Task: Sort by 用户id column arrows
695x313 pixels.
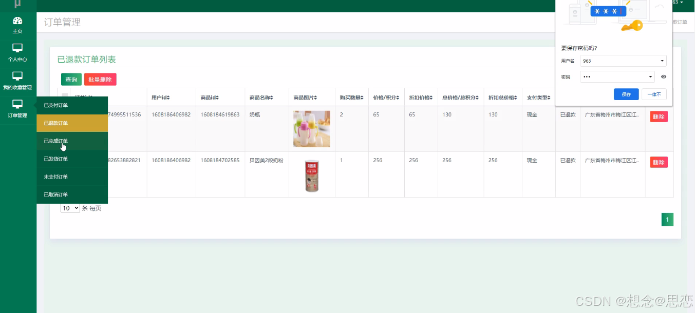Action: (x=168, y=97)
